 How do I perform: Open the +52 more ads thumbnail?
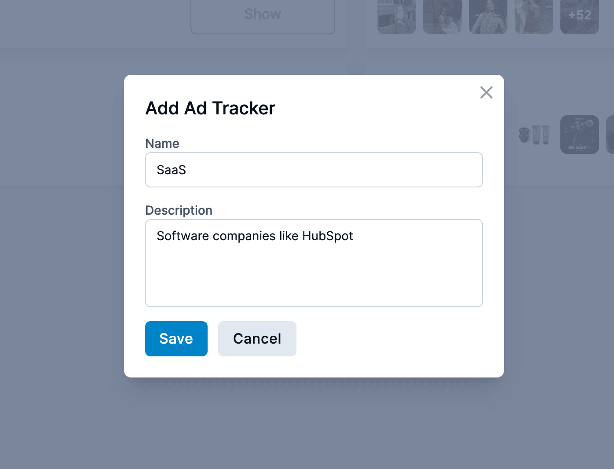(579, 17)
